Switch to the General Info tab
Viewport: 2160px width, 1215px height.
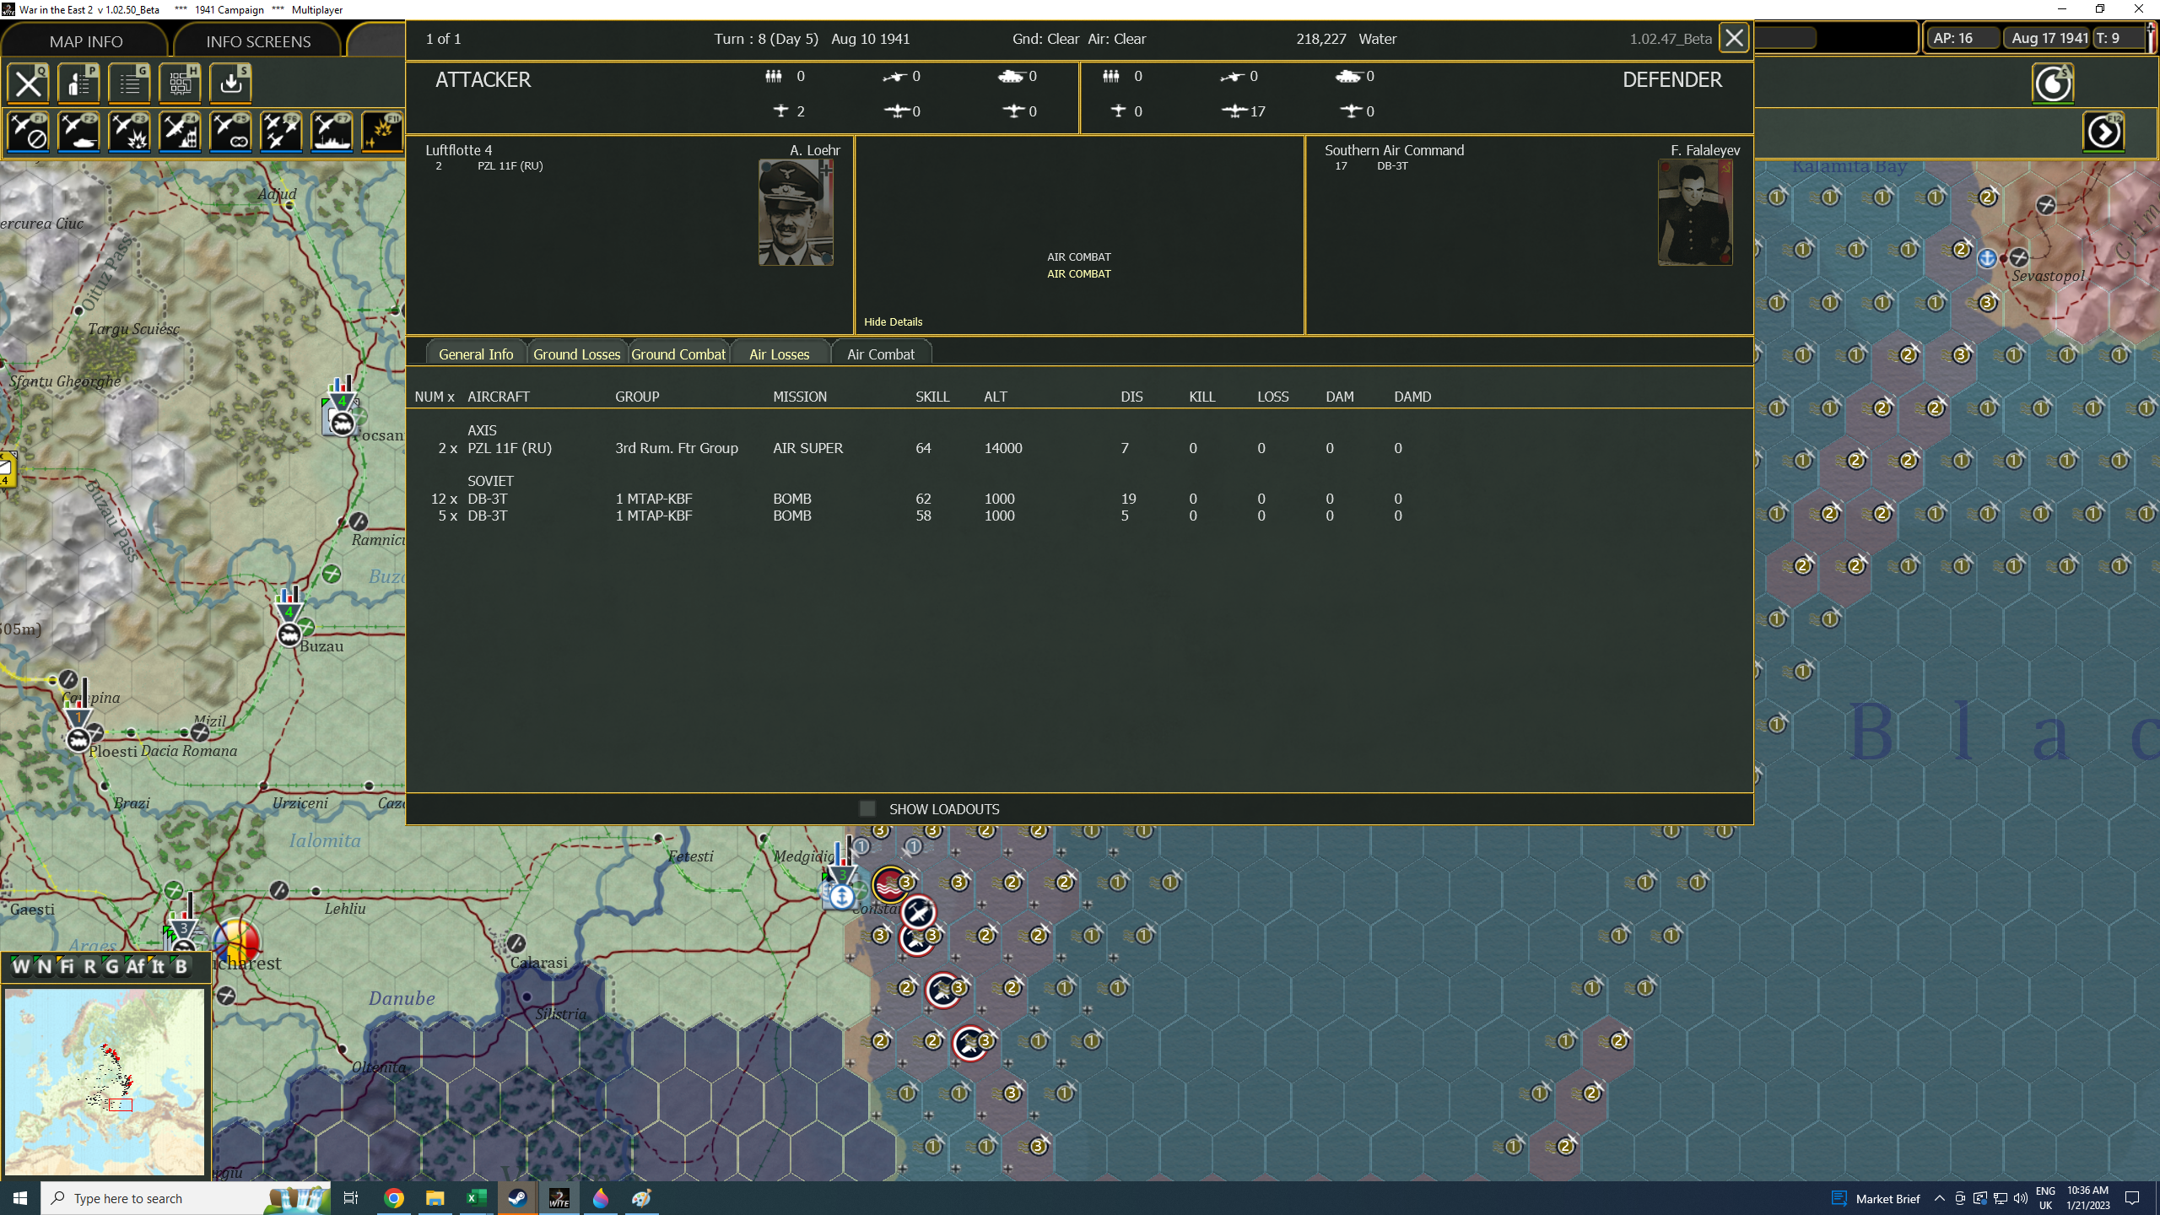(476, 354)
